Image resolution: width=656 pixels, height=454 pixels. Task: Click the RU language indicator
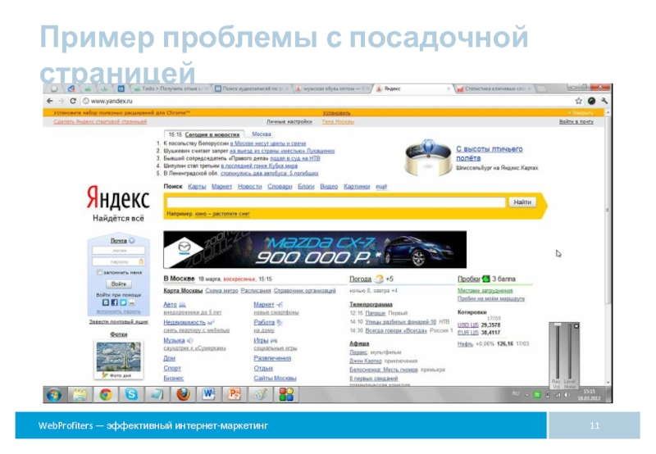coord(516,393)
